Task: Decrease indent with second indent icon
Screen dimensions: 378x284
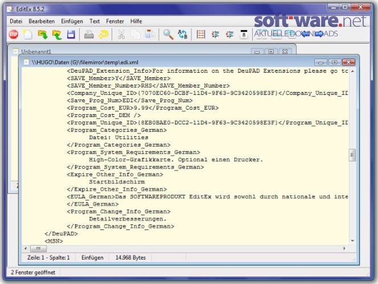Action: 229,35
